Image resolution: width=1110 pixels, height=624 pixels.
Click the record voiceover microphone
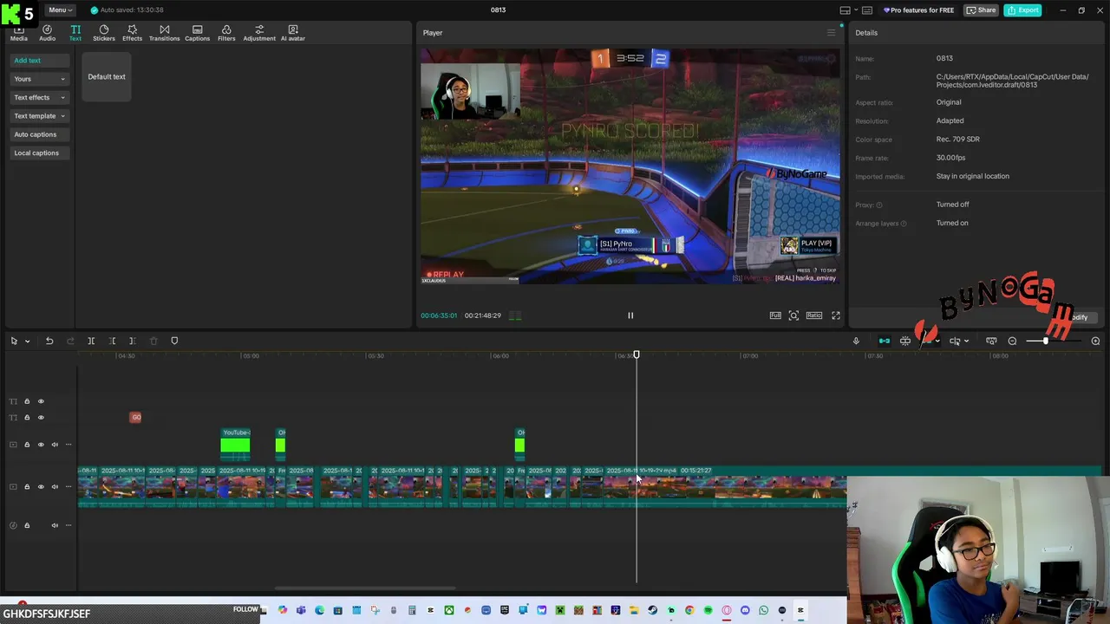[x=856, y=341]
